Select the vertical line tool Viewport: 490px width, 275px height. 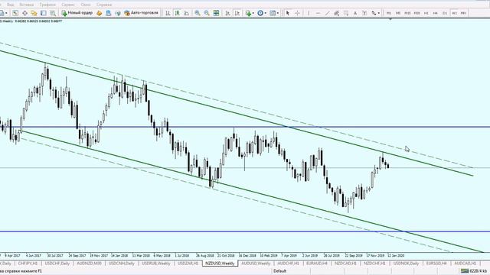(309, 13)
